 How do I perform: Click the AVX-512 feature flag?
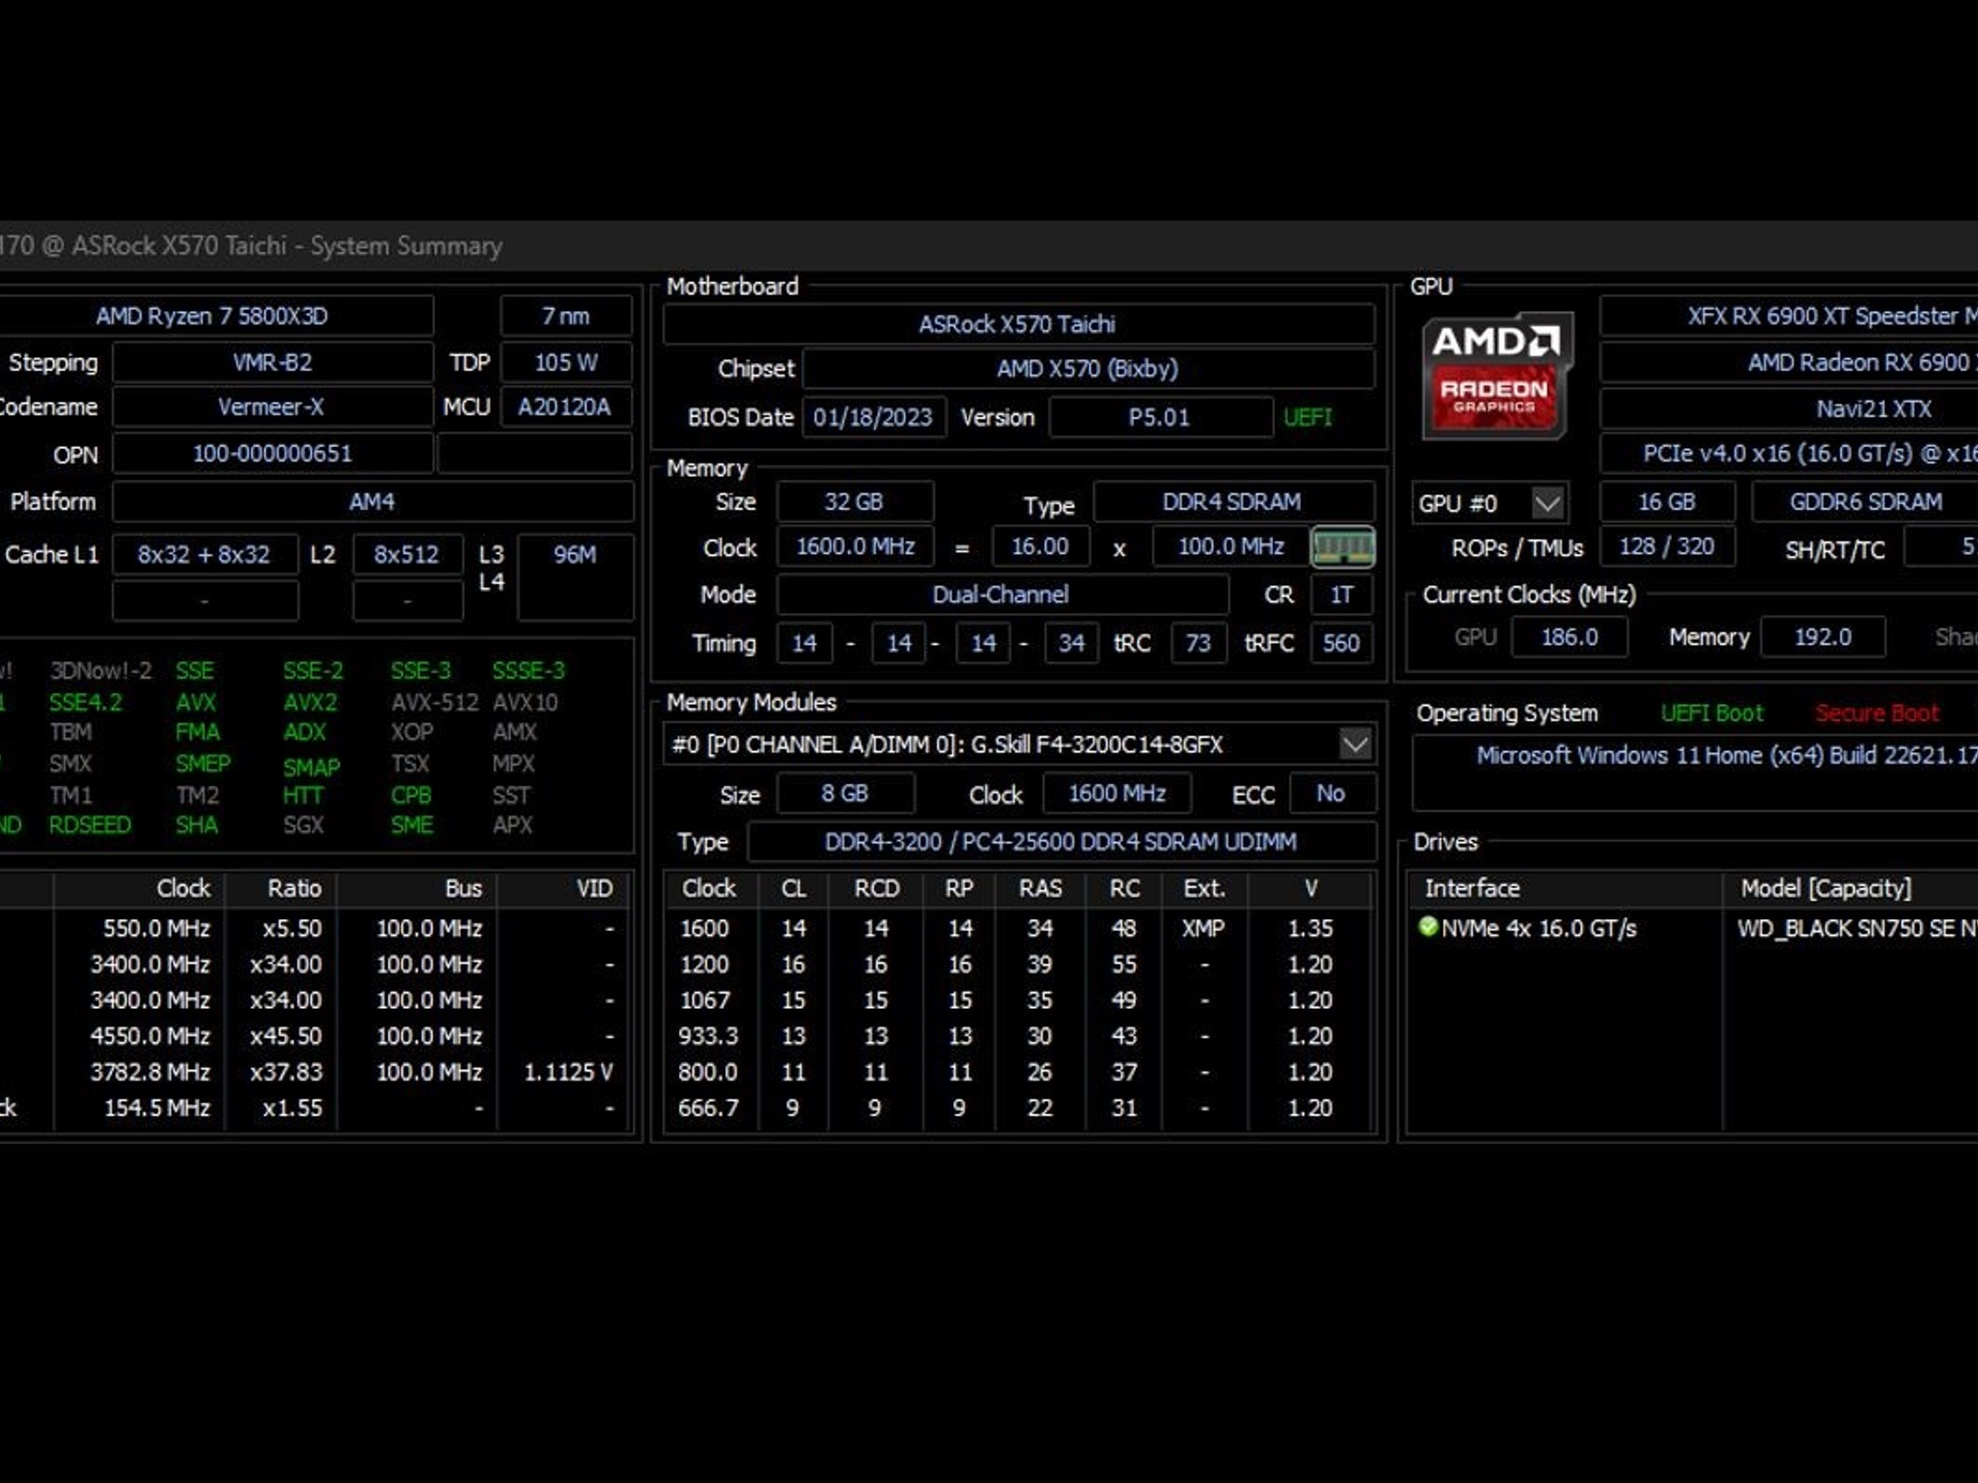436,702
